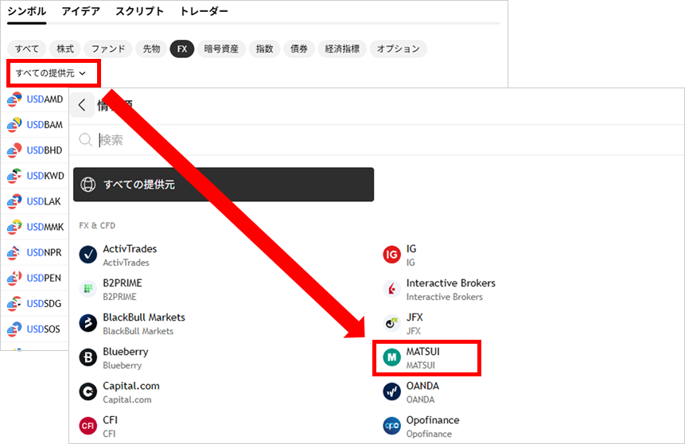
Task: Click the Opofinance logo
Action: (x=392, y=426)
